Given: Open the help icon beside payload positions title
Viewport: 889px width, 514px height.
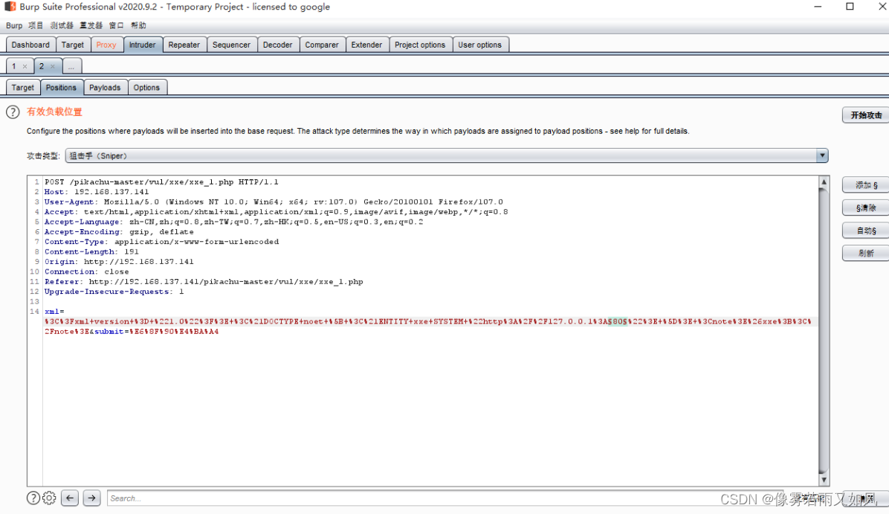Looking at the screenshot, I should 13,112.
